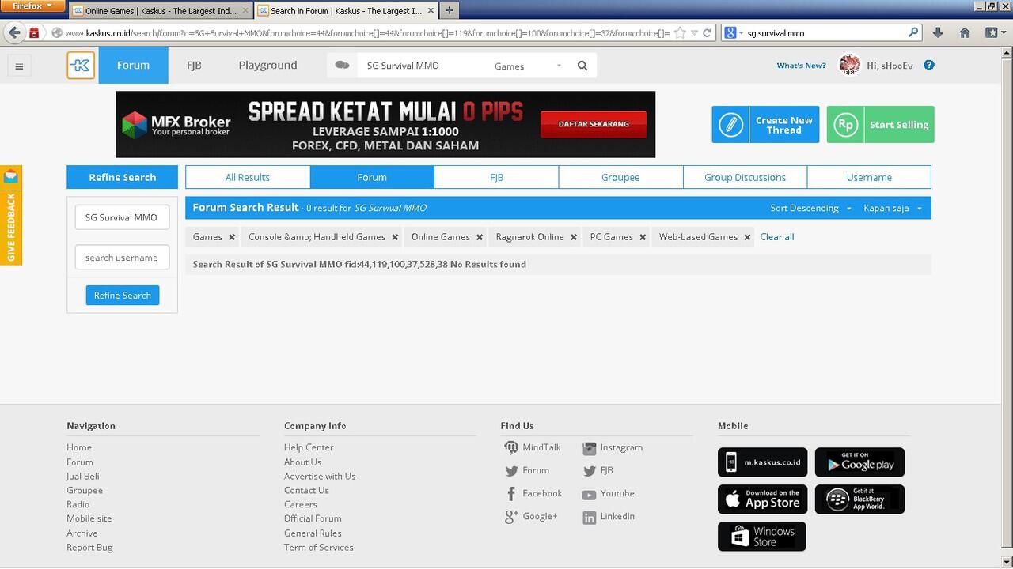This screenshot has width=1013, height=569.
Task: Click the Youtube icon in footer
Action: pyautogui.click(x=589, y=495)
